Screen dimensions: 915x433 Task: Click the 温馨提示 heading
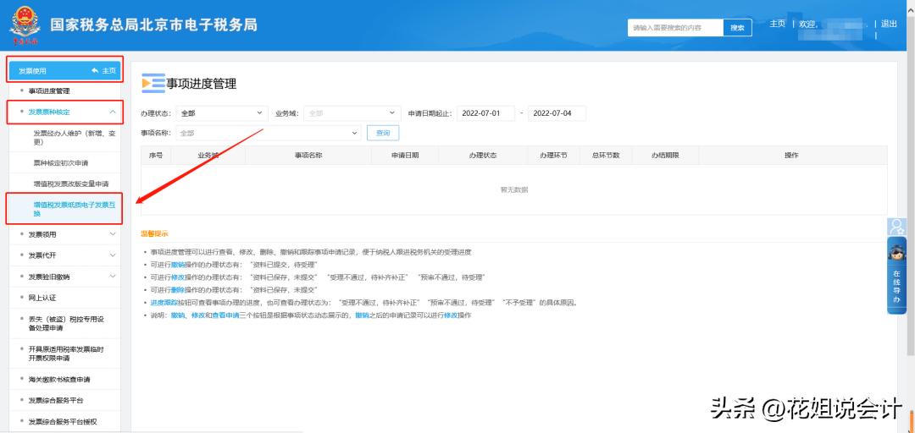[x=154, y=233]
